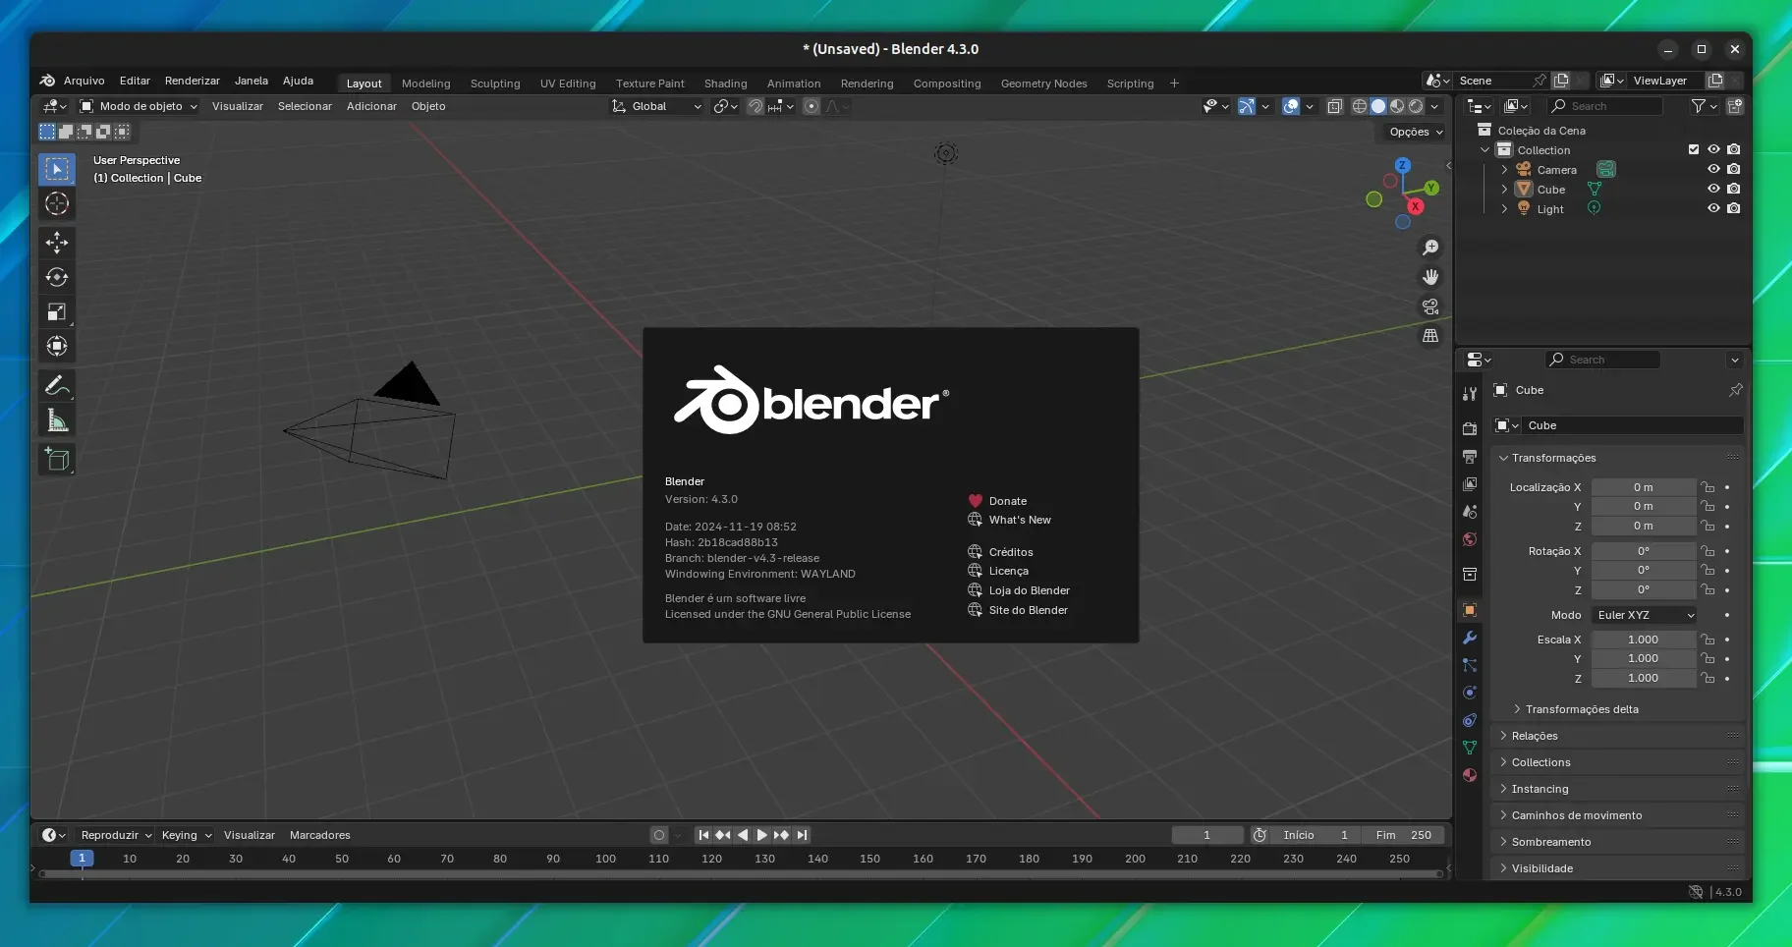Screen dimensions: 1792x947
Task: Open the Modo de objeto dropdown
Action: coord(139,106)
